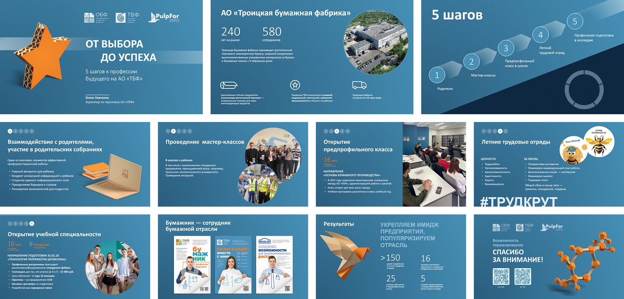This screenshot has height=299, width=624.
Task: Select step circle 4 above Летний трудовой отряд
Action: [x=540, y=35]
